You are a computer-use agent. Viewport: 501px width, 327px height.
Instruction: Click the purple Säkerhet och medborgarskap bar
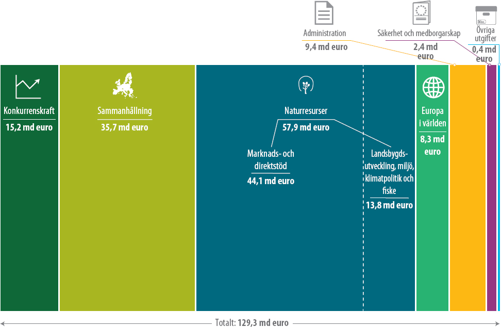pos(492,188)
